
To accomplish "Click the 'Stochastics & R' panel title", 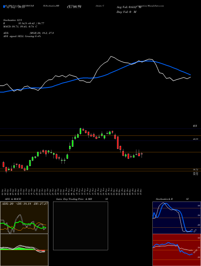I will pos(164,199).
